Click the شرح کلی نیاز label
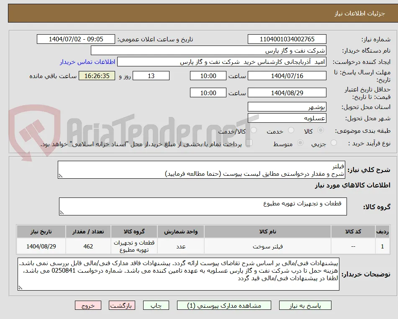The image size is (398, 319). [x=369, y=170]
